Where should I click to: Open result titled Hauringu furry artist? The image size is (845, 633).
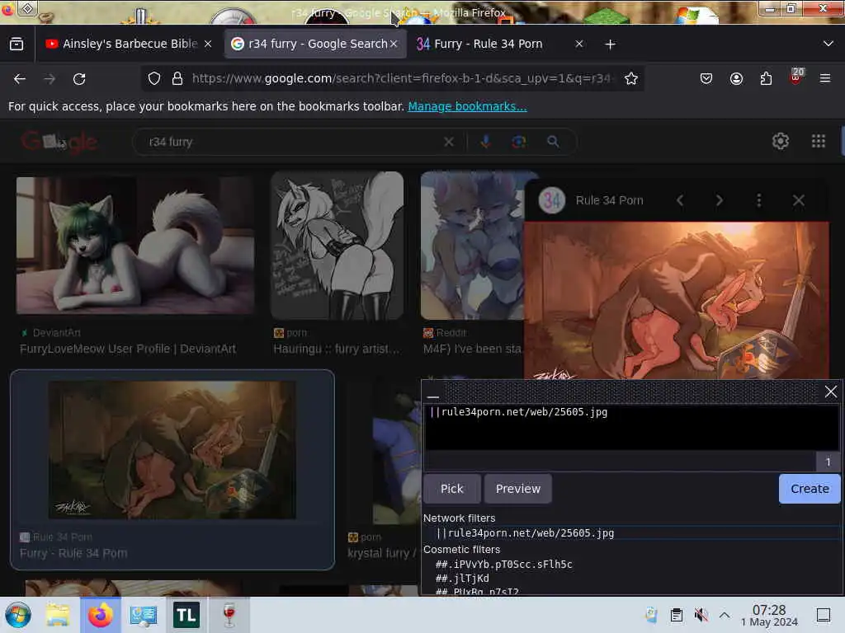pyautogui.click(x=337, y=349)
